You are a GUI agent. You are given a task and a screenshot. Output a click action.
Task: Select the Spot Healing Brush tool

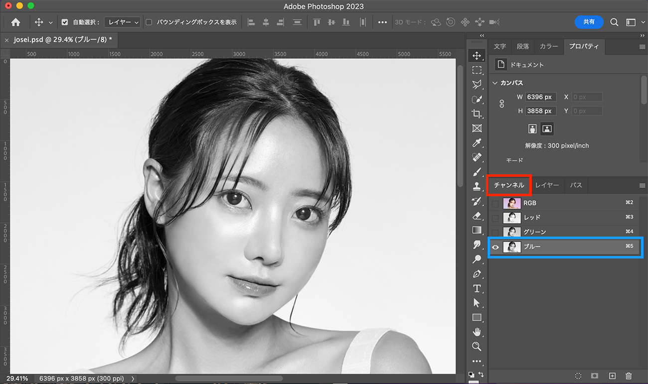pos(477,157)
